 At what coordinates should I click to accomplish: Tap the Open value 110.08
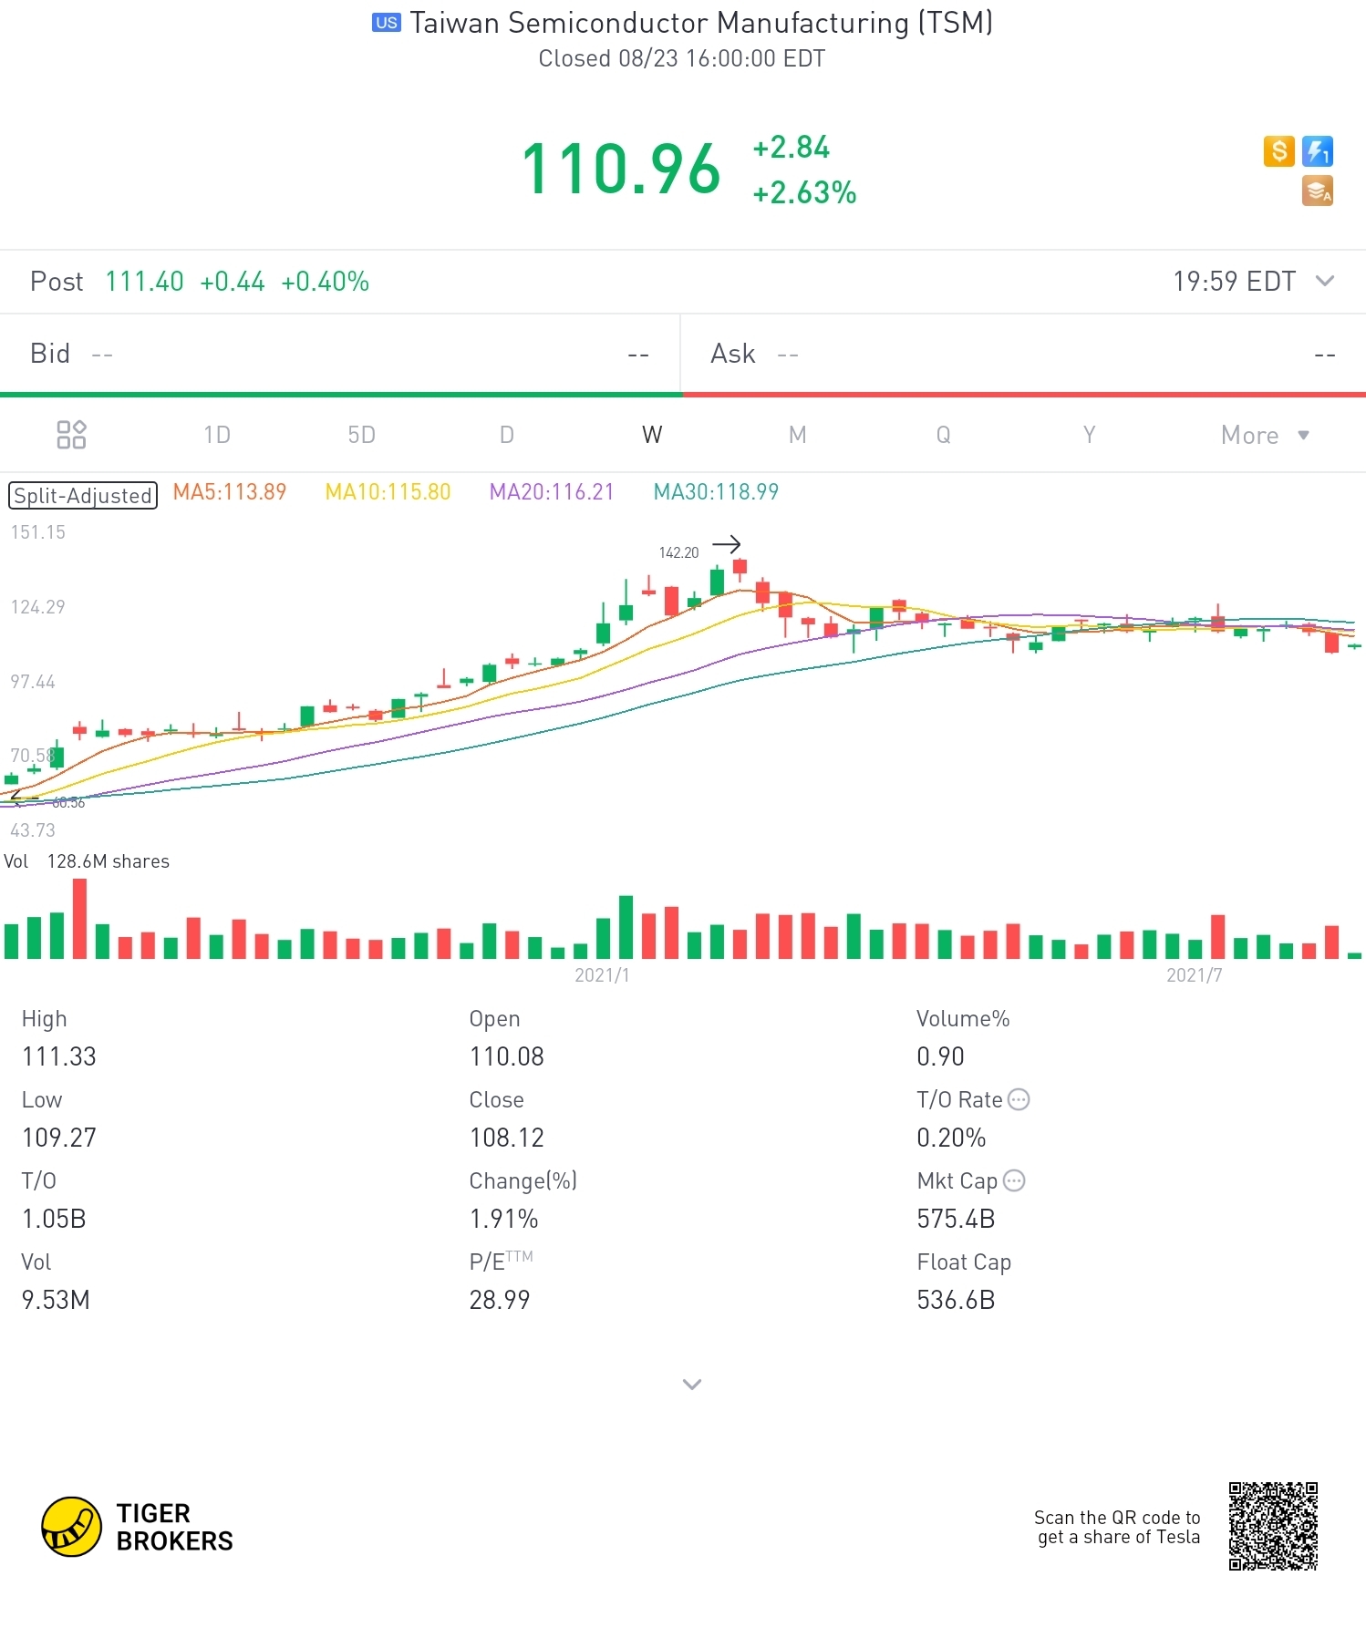pyautogui.click(x=507, y=1056)
